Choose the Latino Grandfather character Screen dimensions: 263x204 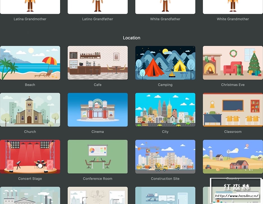(x=98, y=7)
